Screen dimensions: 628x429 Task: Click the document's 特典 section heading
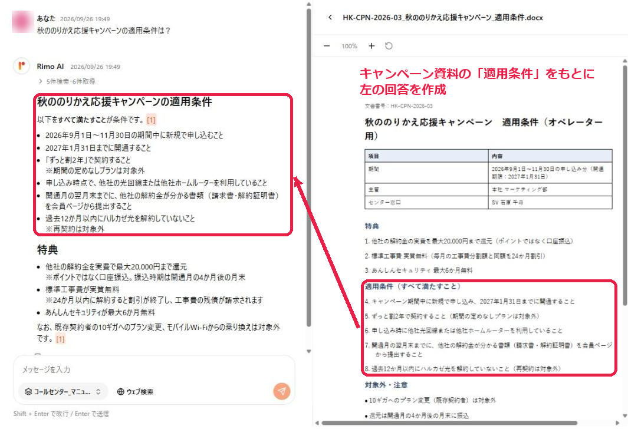click(371, 226)
